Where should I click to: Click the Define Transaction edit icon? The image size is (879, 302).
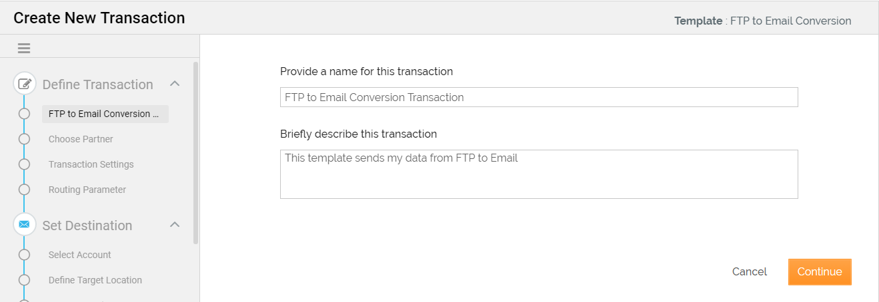point(25,84)
